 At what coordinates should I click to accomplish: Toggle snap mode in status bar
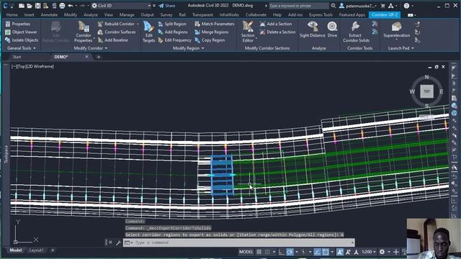click(267, 252)
